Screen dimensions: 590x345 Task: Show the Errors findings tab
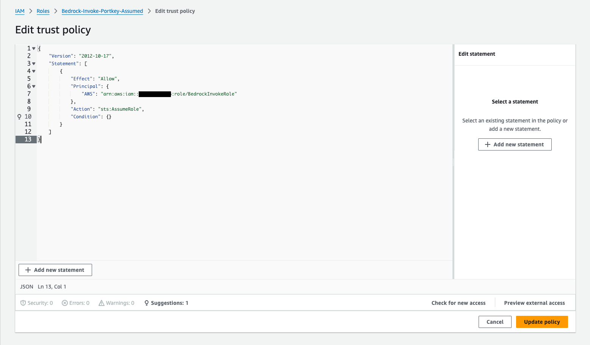point(75,303)
